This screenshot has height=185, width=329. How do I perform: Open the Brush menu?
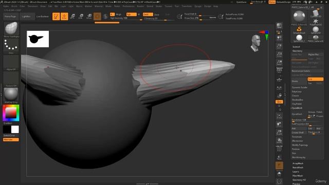coord(14,6)
